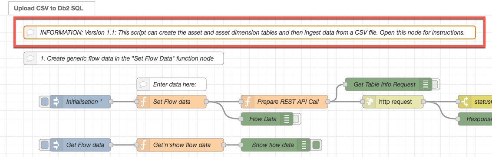
Task: Click switch icon on the status node
Action: coord(465,102)
